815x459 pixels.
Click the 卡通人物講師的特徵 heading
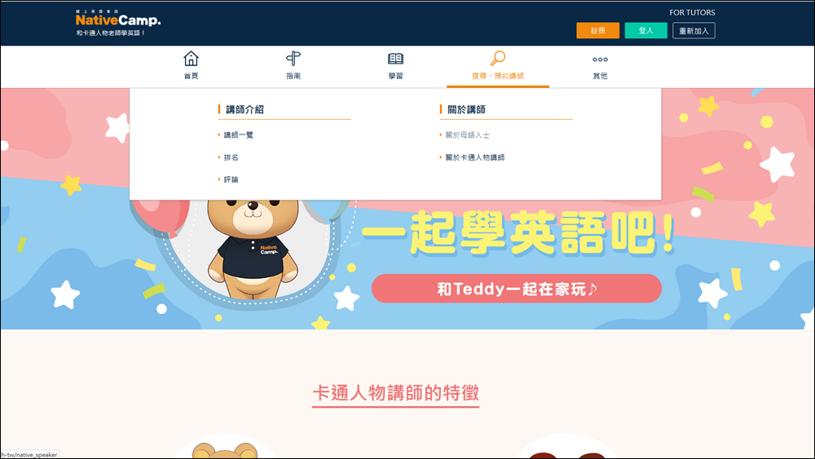pos(395,394)
